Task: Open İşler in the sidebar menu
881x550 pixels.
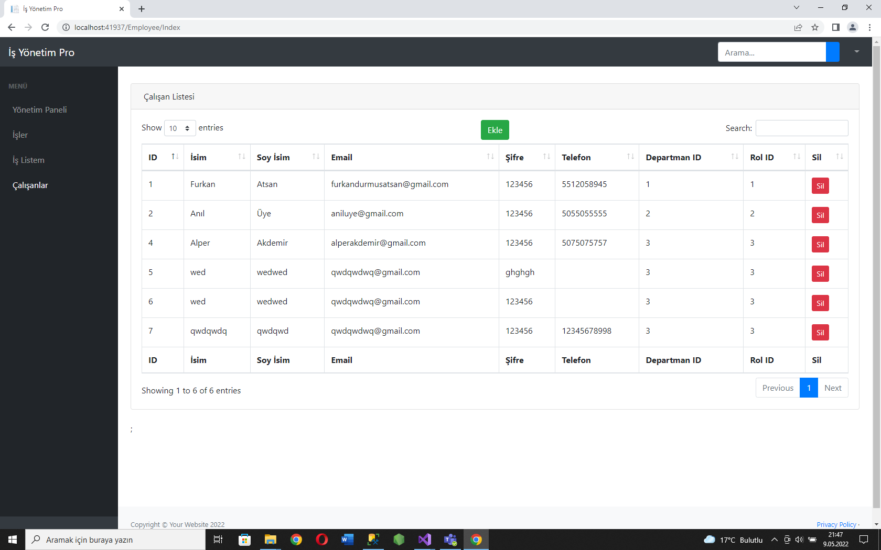Action: click(20, 135)
